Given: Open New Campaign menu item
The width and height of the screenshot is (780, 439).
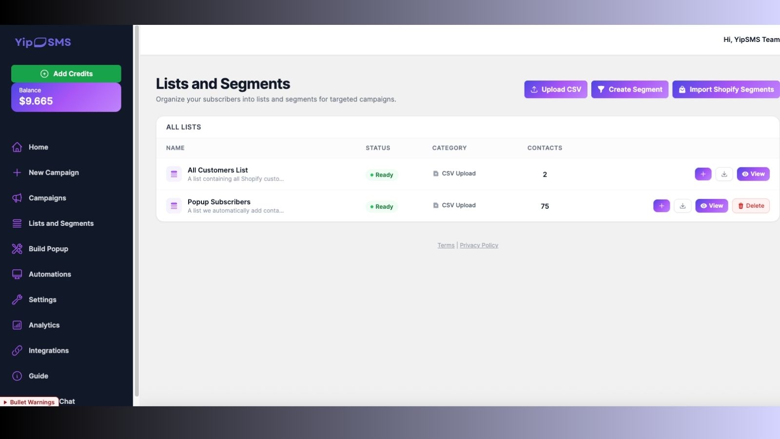Looking at the screenshot, I should 54,173.
